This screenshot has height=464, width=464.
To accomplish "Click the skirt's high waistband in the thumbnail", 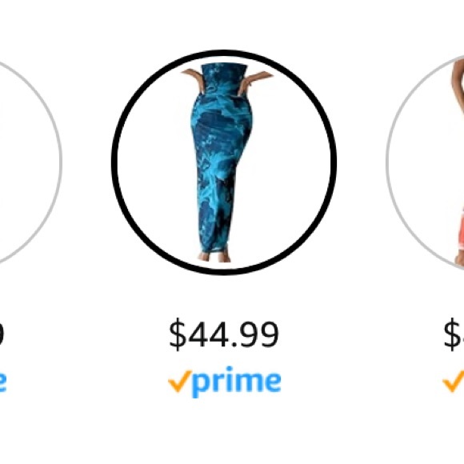I will pos(224,78).
